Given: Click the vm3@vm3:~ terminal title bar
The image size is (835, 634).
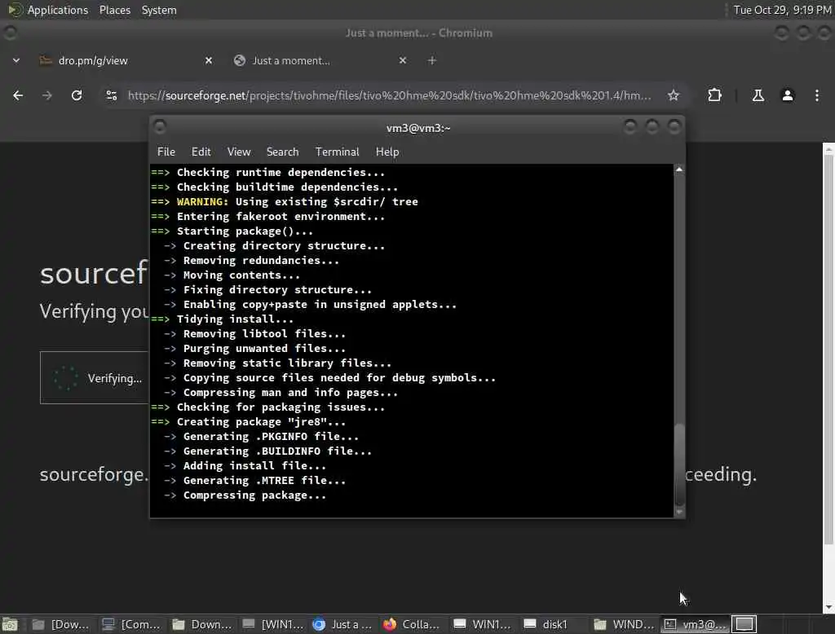Looking at the screenshot, I should (x=418, y=128).
